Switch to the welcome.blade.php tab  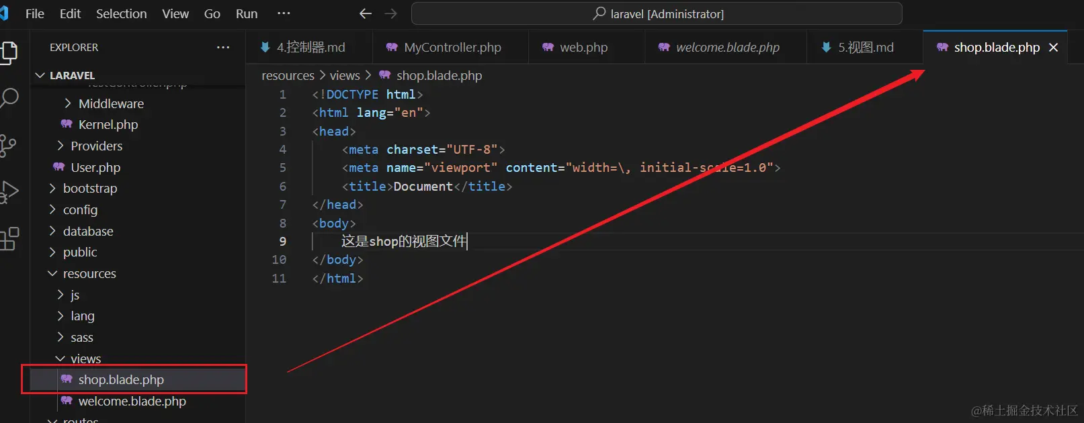726,47
